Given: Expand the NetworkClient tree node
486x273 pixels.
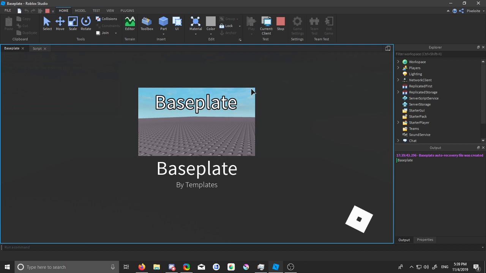Looking at the screenshot, I should pos(398,80).
